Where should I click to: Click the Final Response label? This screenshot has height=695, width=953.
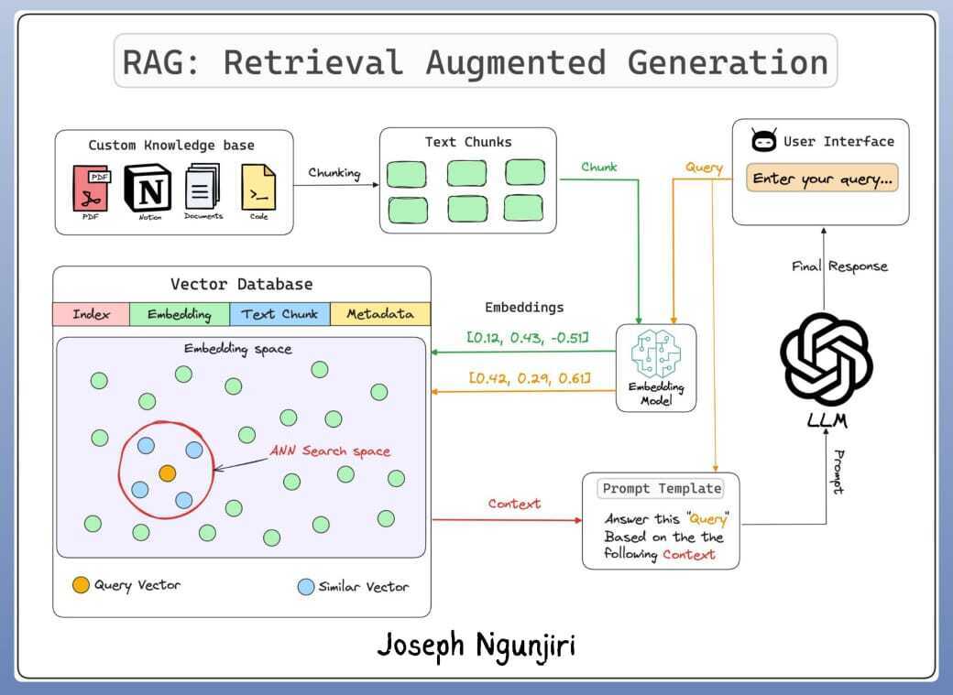839,266
